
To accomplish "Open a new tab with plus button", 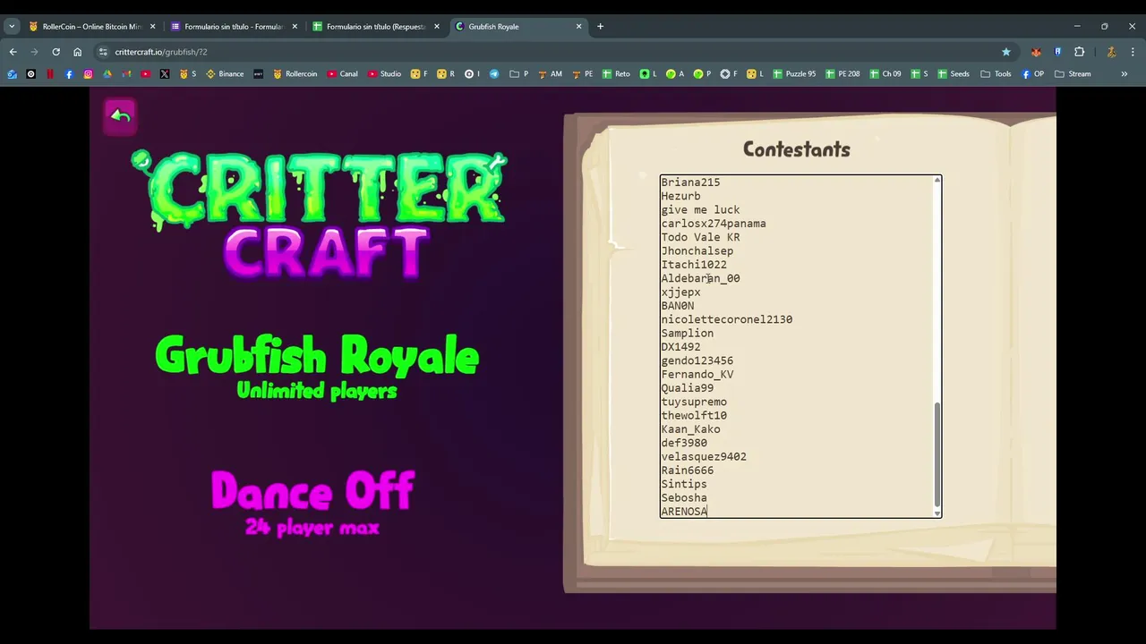I will 600,27.
